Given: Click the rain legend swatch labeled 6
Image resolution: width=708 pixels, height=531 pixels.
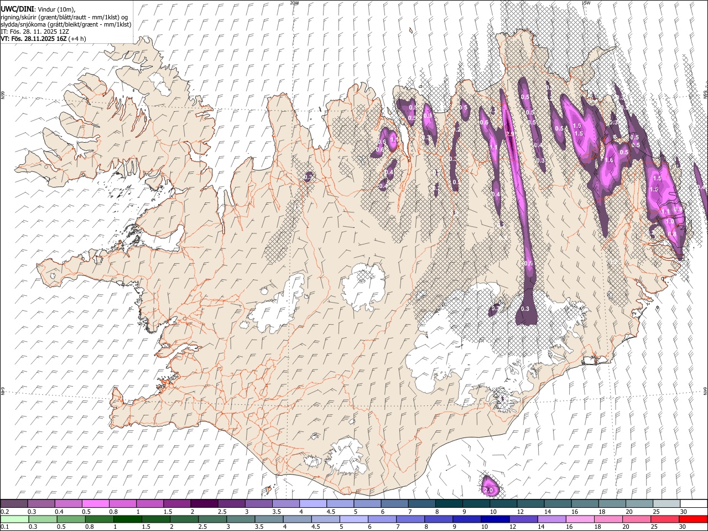Looking at the screenshot, I should tap(383, 519).
